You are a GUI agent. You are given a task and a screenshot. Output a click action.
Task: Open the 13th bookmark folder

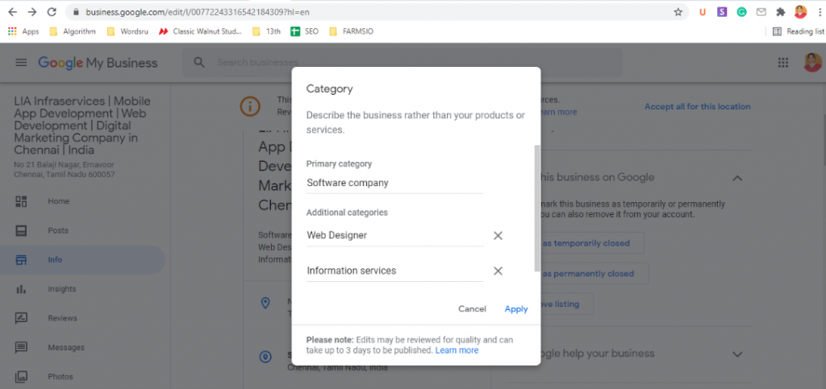(266, 31)
